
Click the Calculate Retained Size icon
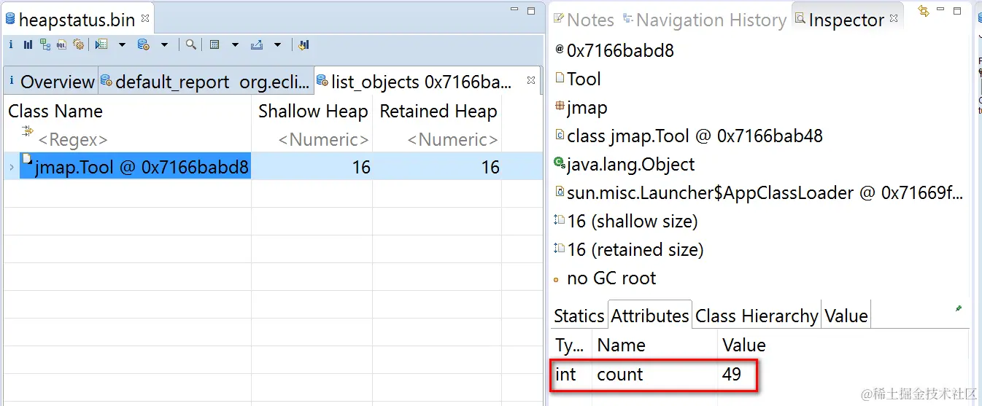click(214, 44)
